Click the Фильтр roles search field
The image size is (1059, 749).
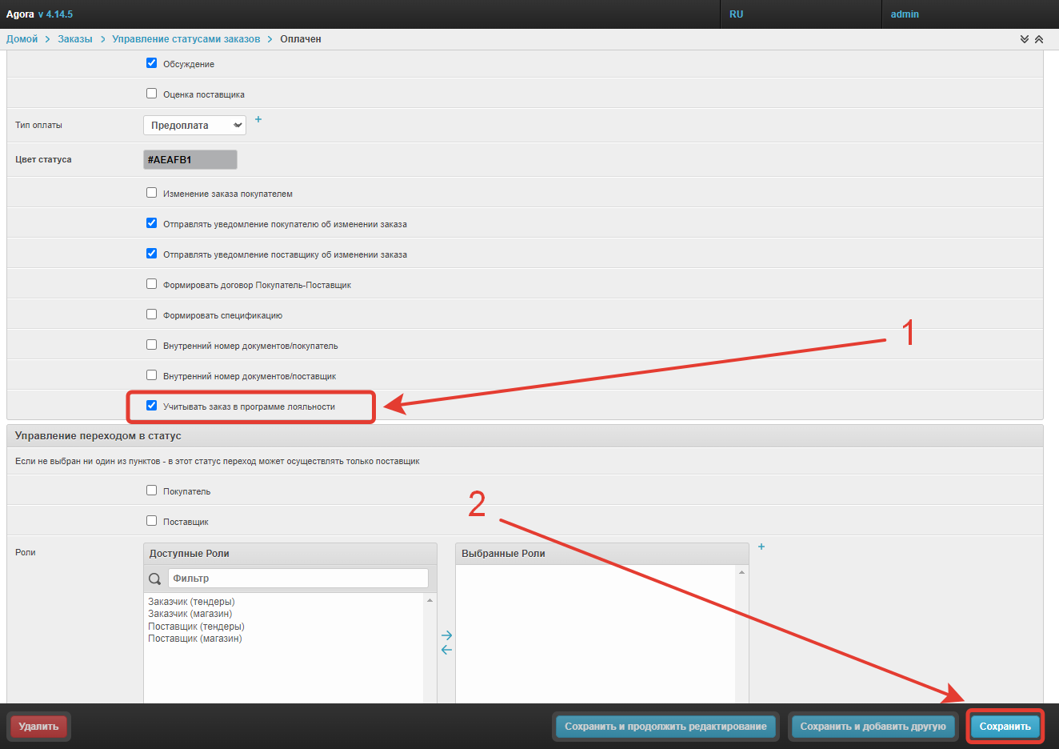(298, 579)
